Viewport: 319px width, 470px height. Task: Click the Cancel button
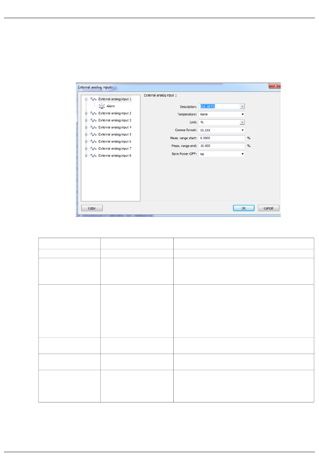pyautogui.click(x=268, y=208)
